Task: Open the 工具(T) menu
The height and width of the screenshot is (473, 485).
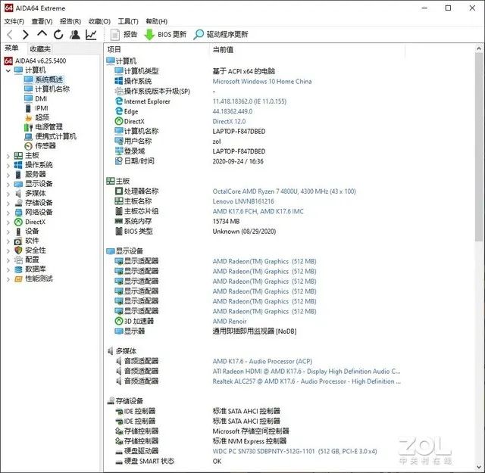Action: (x=128, y=21)
